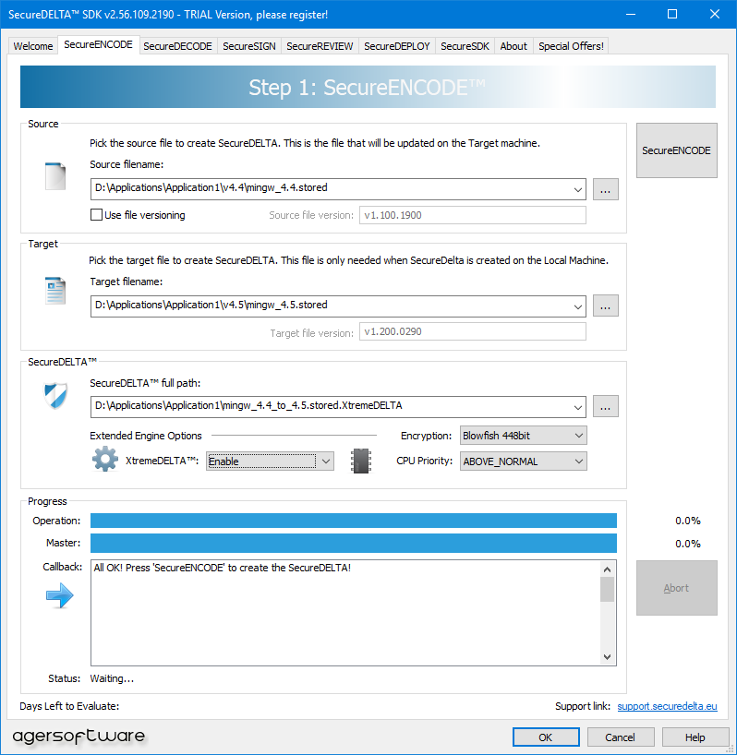Open the SecureDEPLOY tab
The height and width of the screenshot is (755, 737).
(x=397, y=46)
